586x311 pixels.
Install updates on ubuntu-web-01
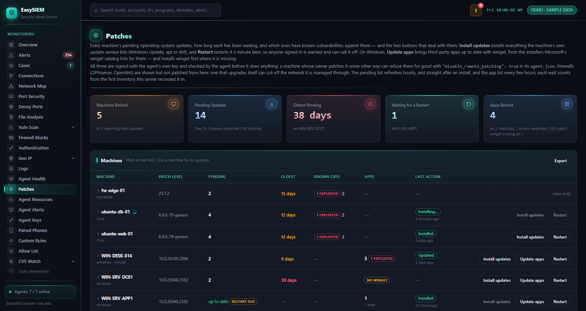click(530, 237)
